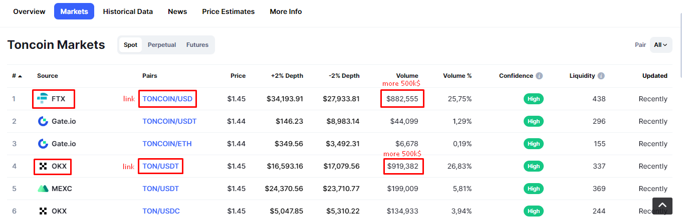Screen dimensions: 682x221
Task: Click the Liquidity column info icon
Action: [x=601, y=76]
